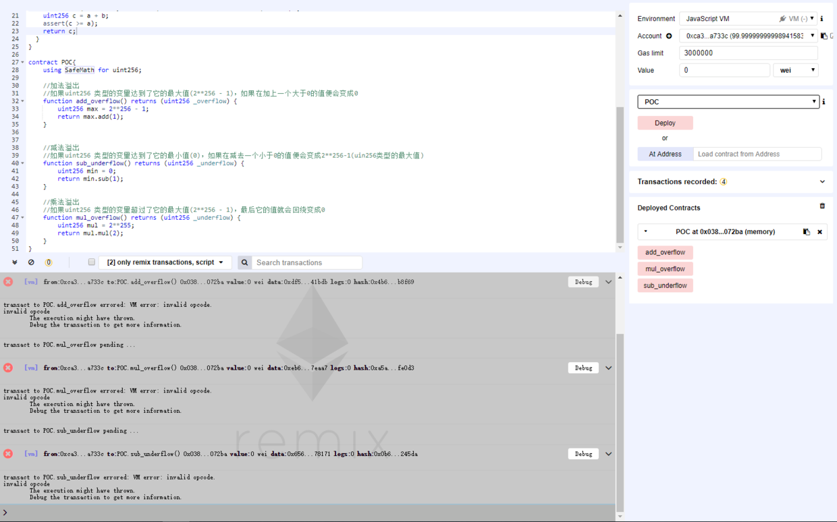Viewport: 837px width, 522px height.
Task: Open the only remix transactions filter dropdown
Action: pos(165,262)
